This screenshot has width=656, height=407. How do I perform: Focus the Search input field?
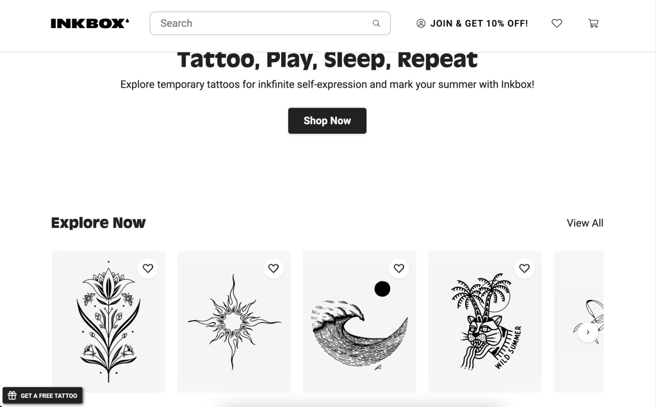pos(263,24)
